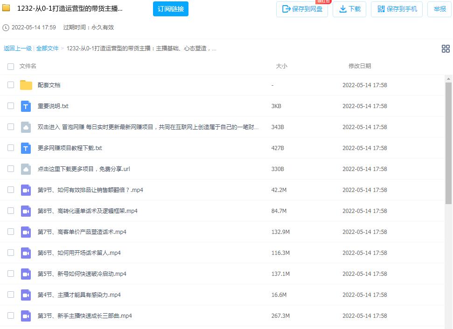Sort by 修改日期 column header
The height and width of the screenshot is (329, 453).
point(360,66)
